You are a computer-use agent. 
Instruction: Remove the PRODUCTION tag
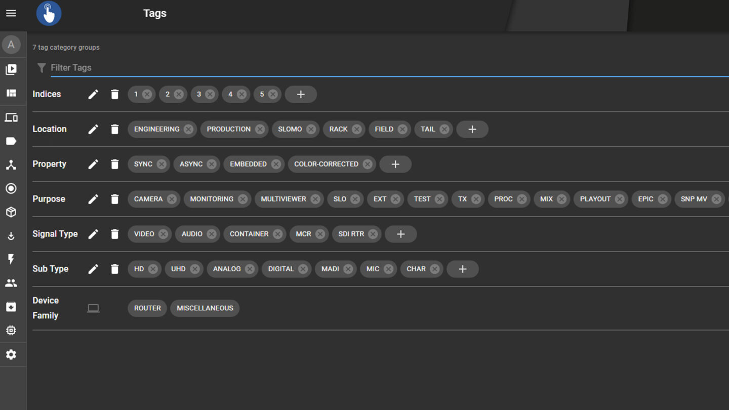(x=260, y=129)
